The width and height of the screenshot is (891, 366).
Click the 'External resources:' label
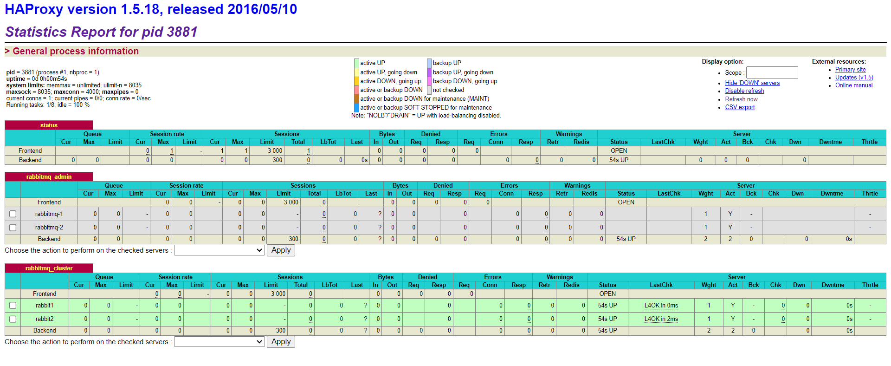point(839,62)
